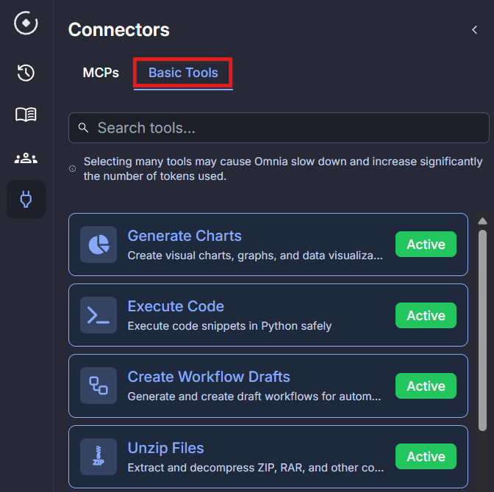Screen dimensions: 494x492
Task: Open the history sidebar icon
Action: [x=26, y=73]
